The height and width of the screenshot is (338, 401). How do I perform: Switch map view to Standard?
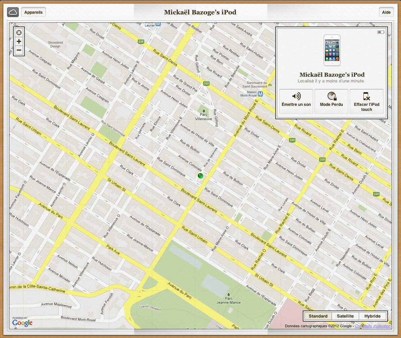coord(318,316)
